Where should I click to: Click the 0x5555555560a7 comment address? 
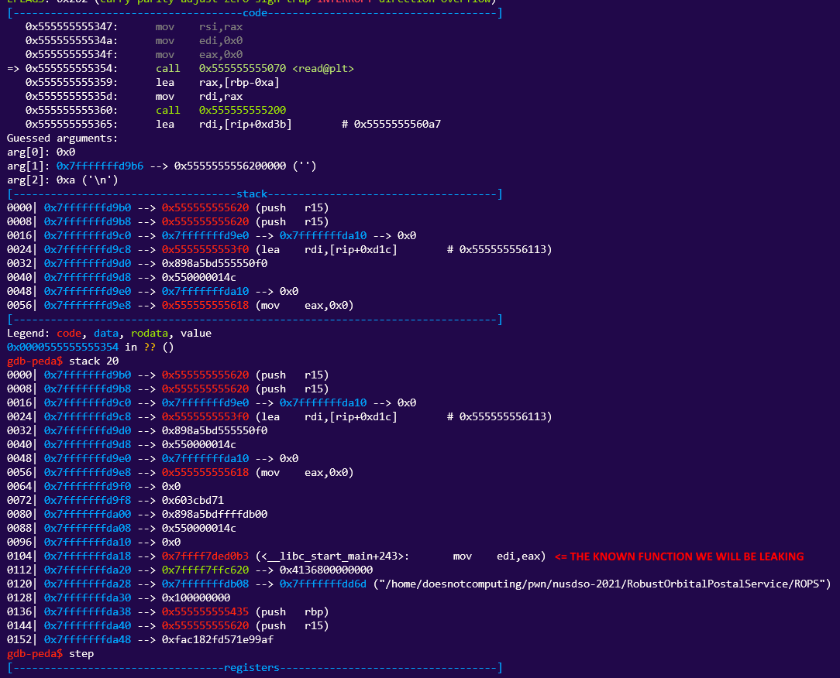click(x=398, y=125)
